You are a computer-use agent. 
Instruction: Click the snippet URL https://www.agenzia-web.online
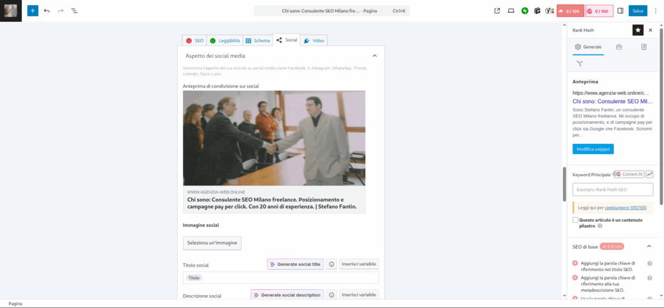tap(612, 92)
